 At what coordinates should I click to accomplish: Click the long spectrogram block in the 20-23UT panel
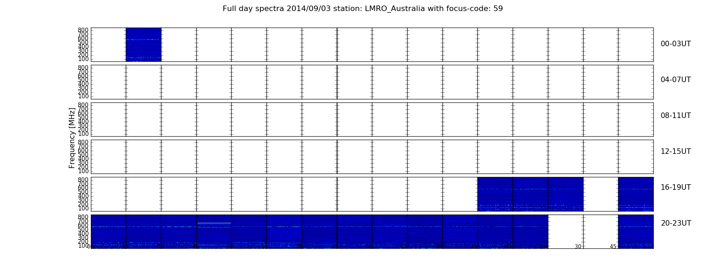[319, 231]
